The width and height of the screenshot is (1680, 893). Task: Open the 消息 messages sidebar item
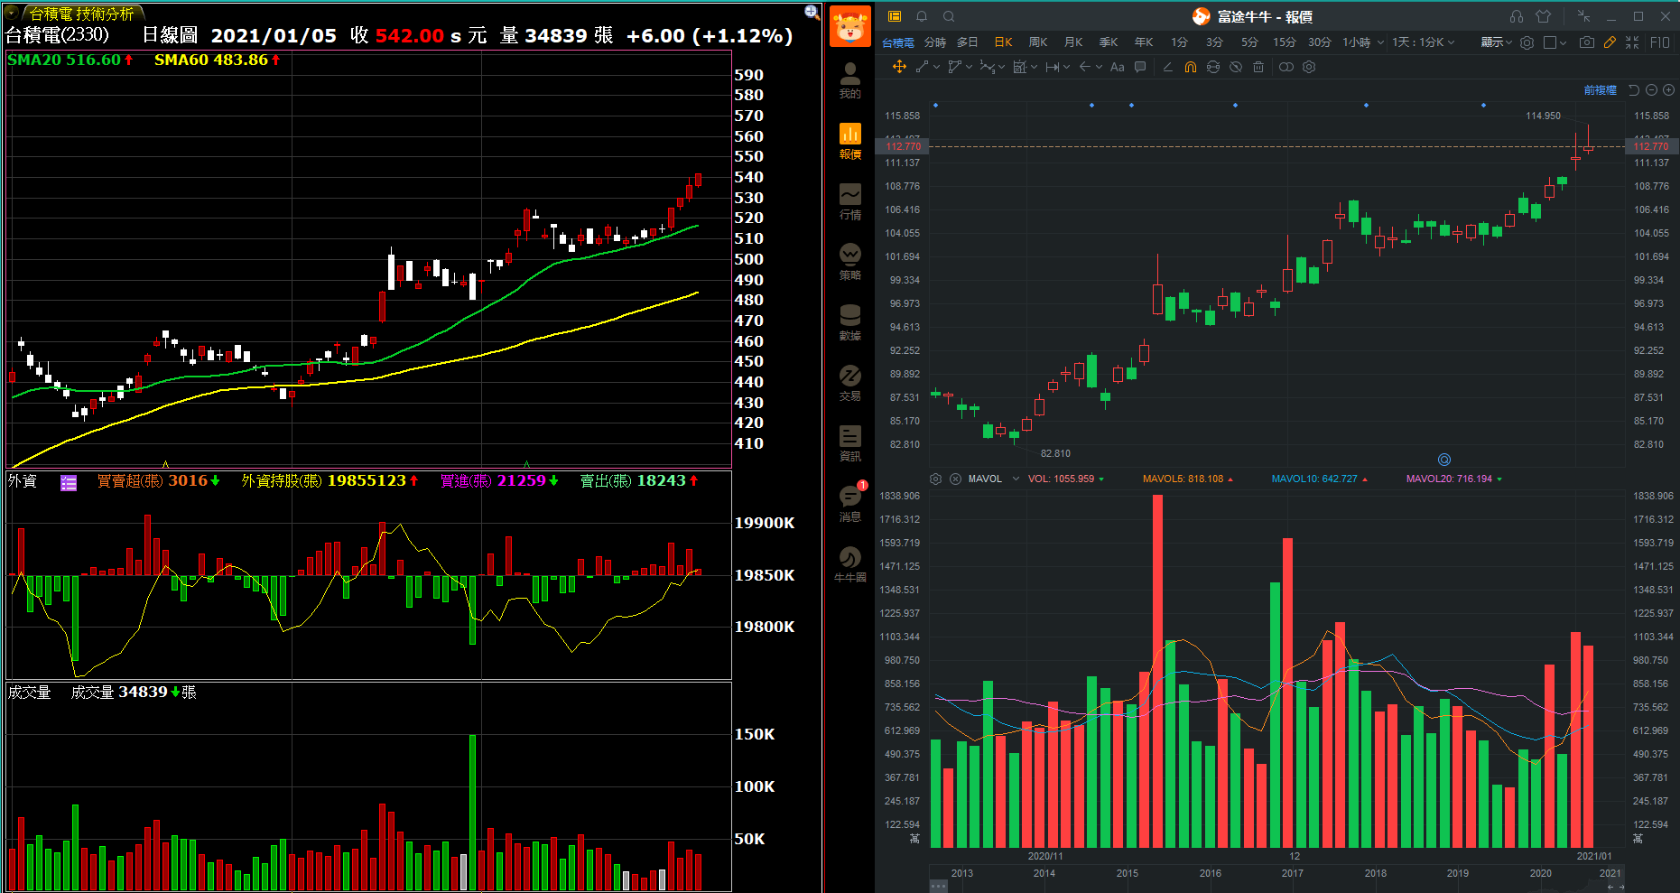(x=849, y=504)
